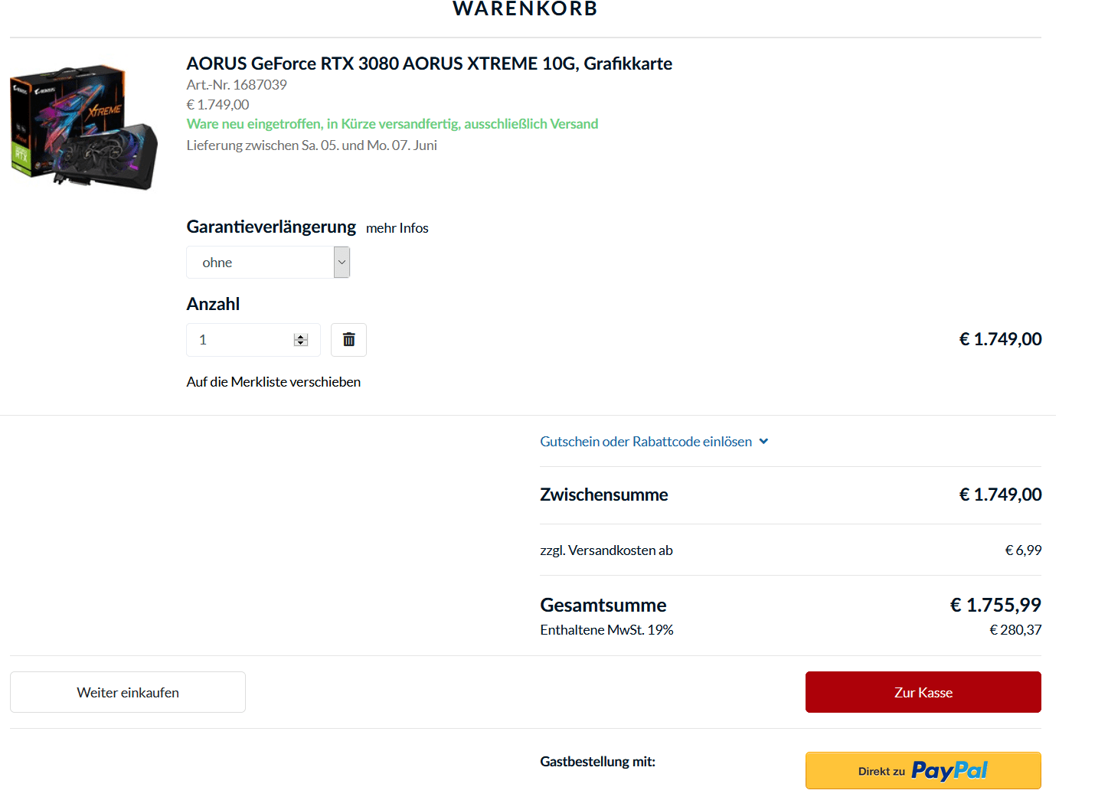Click the 'zzgl. Versandkosten ab' text
The width and height of the screenshot is (1108, 800).
coord(606,550)
